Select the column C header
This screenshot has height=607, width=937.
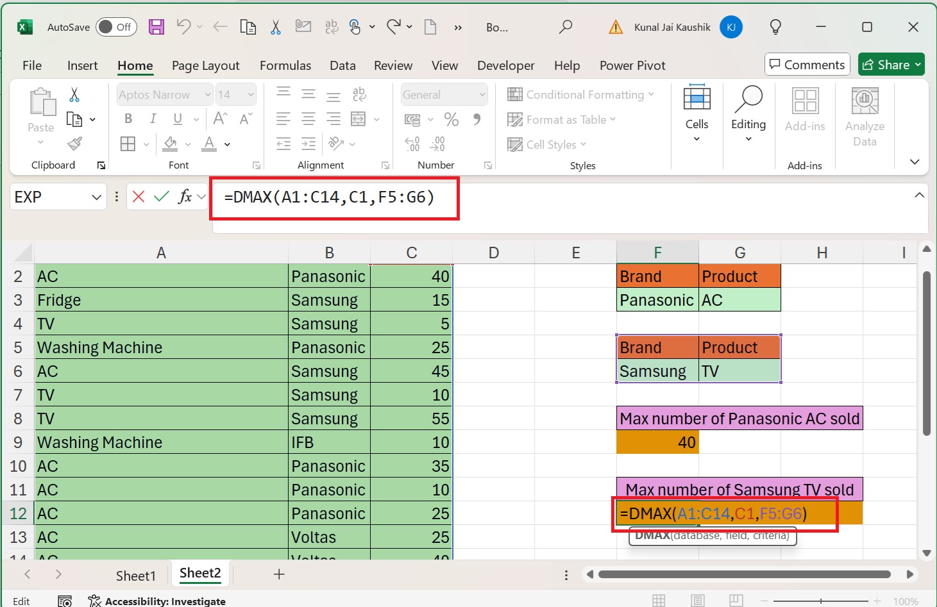click(412, 253)
